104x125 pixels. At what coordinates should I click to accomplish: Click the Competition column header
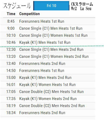click(29, 14)
